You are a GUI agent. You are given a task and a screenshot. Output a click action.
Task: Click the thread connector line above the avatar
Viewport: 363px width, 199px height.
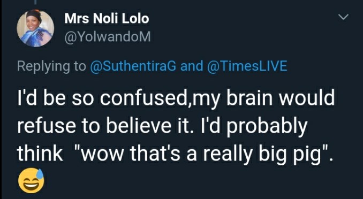point(35,2)
